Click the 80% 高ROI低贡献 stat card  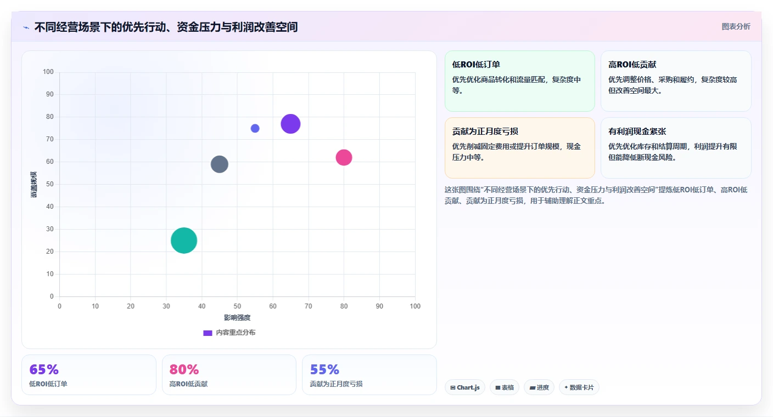[x=229, y=375]
